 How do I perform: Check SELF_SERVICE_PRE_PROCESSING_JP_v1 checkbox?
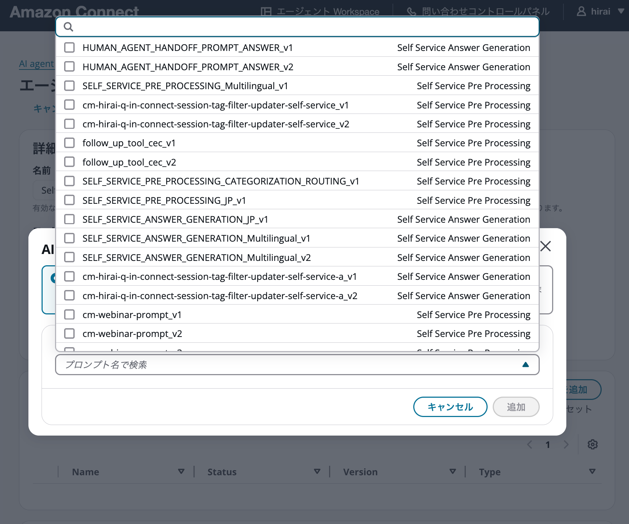tap(69, 200)
